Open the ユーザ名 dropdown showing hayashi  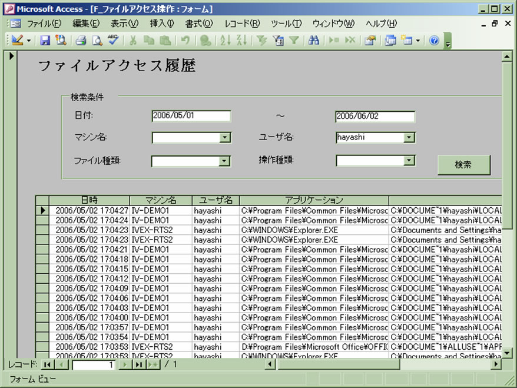pyautogui.click(x=409, y=138)
